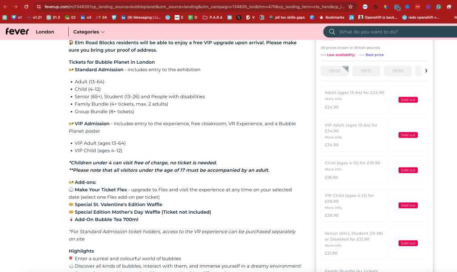Viewport: 457px width, 272px height.
Task: Open site information icon beside the URL
Action: coord(39,6)
